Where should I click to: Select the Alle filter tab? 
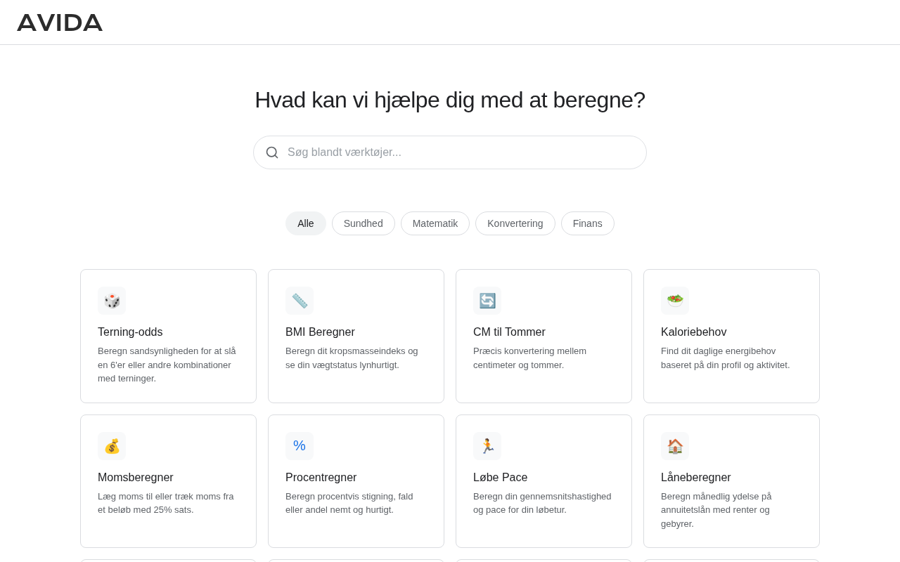(x=306, y=223)
